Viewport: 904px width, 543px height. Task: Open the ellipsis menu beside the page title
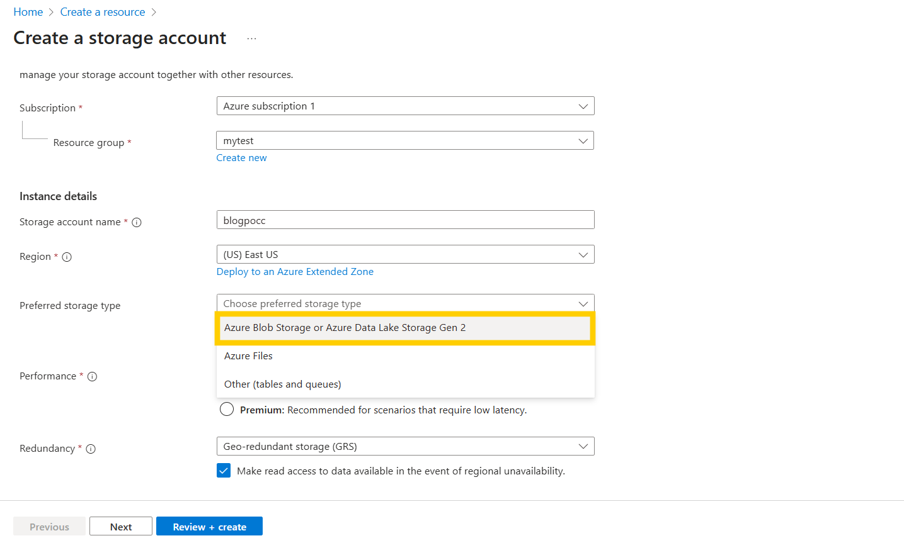(251, 37)
